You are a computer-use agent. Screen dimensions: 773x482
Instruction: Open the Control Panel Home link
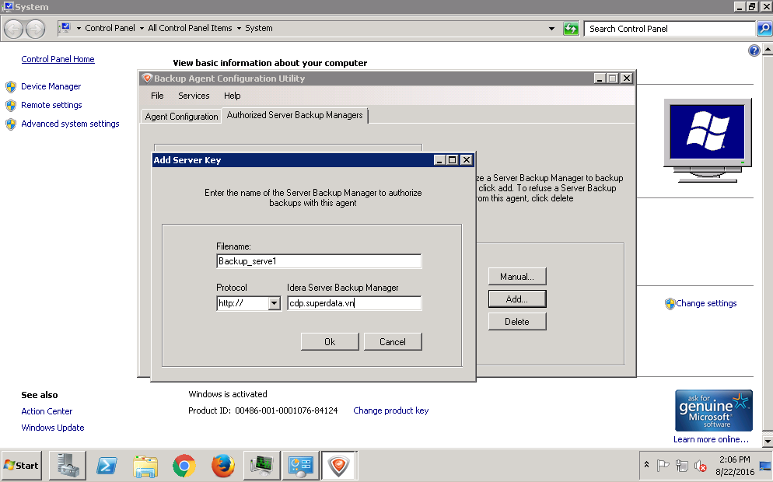tap(58, 59)
